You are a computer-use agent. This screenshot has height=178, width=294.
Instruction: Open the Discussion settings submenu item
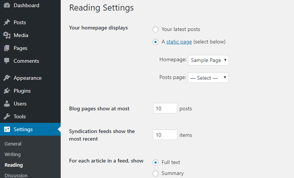tap(16, 175)
